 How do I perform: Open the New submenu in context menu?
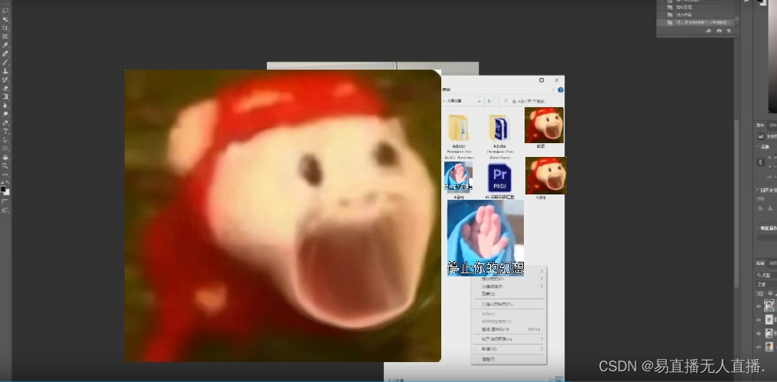click(x=508, y=349)
